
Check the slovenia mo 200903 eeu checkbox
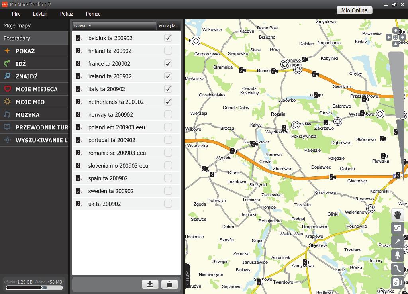(168, 165)
